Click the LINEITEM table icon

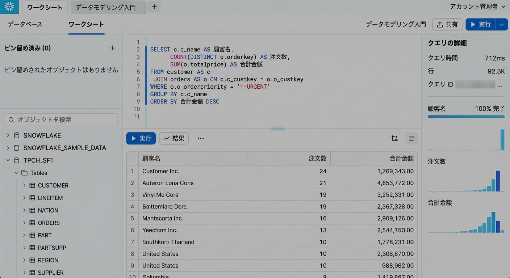(32, 198)
